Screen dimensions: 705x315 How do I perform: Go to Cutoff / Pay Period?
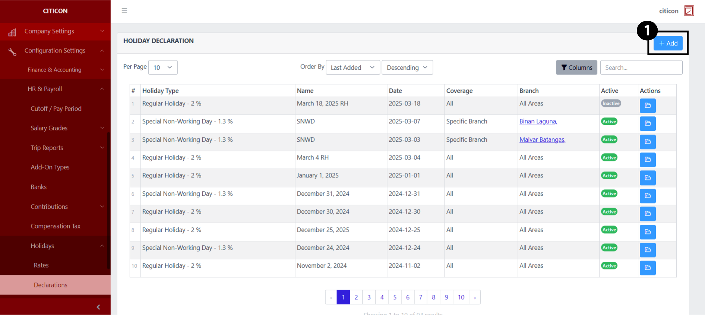[56, 108]
